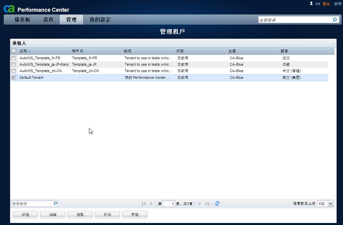Click the refresh table icon
Image resolution: width=343 pixels, height=225 pixels.
[217, 203]
